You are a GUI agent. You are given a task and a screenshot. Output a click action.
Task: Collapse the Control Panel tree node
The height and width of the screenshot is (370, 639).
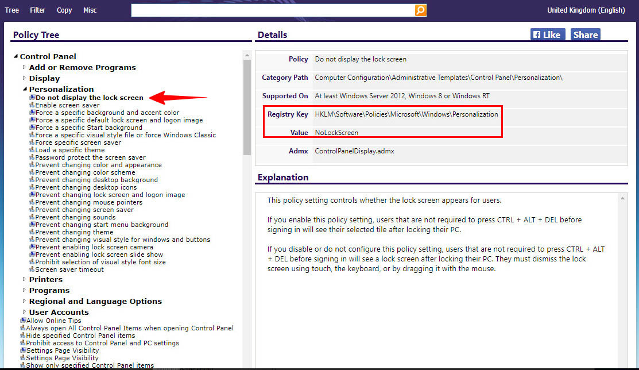[x=16, y=56]
